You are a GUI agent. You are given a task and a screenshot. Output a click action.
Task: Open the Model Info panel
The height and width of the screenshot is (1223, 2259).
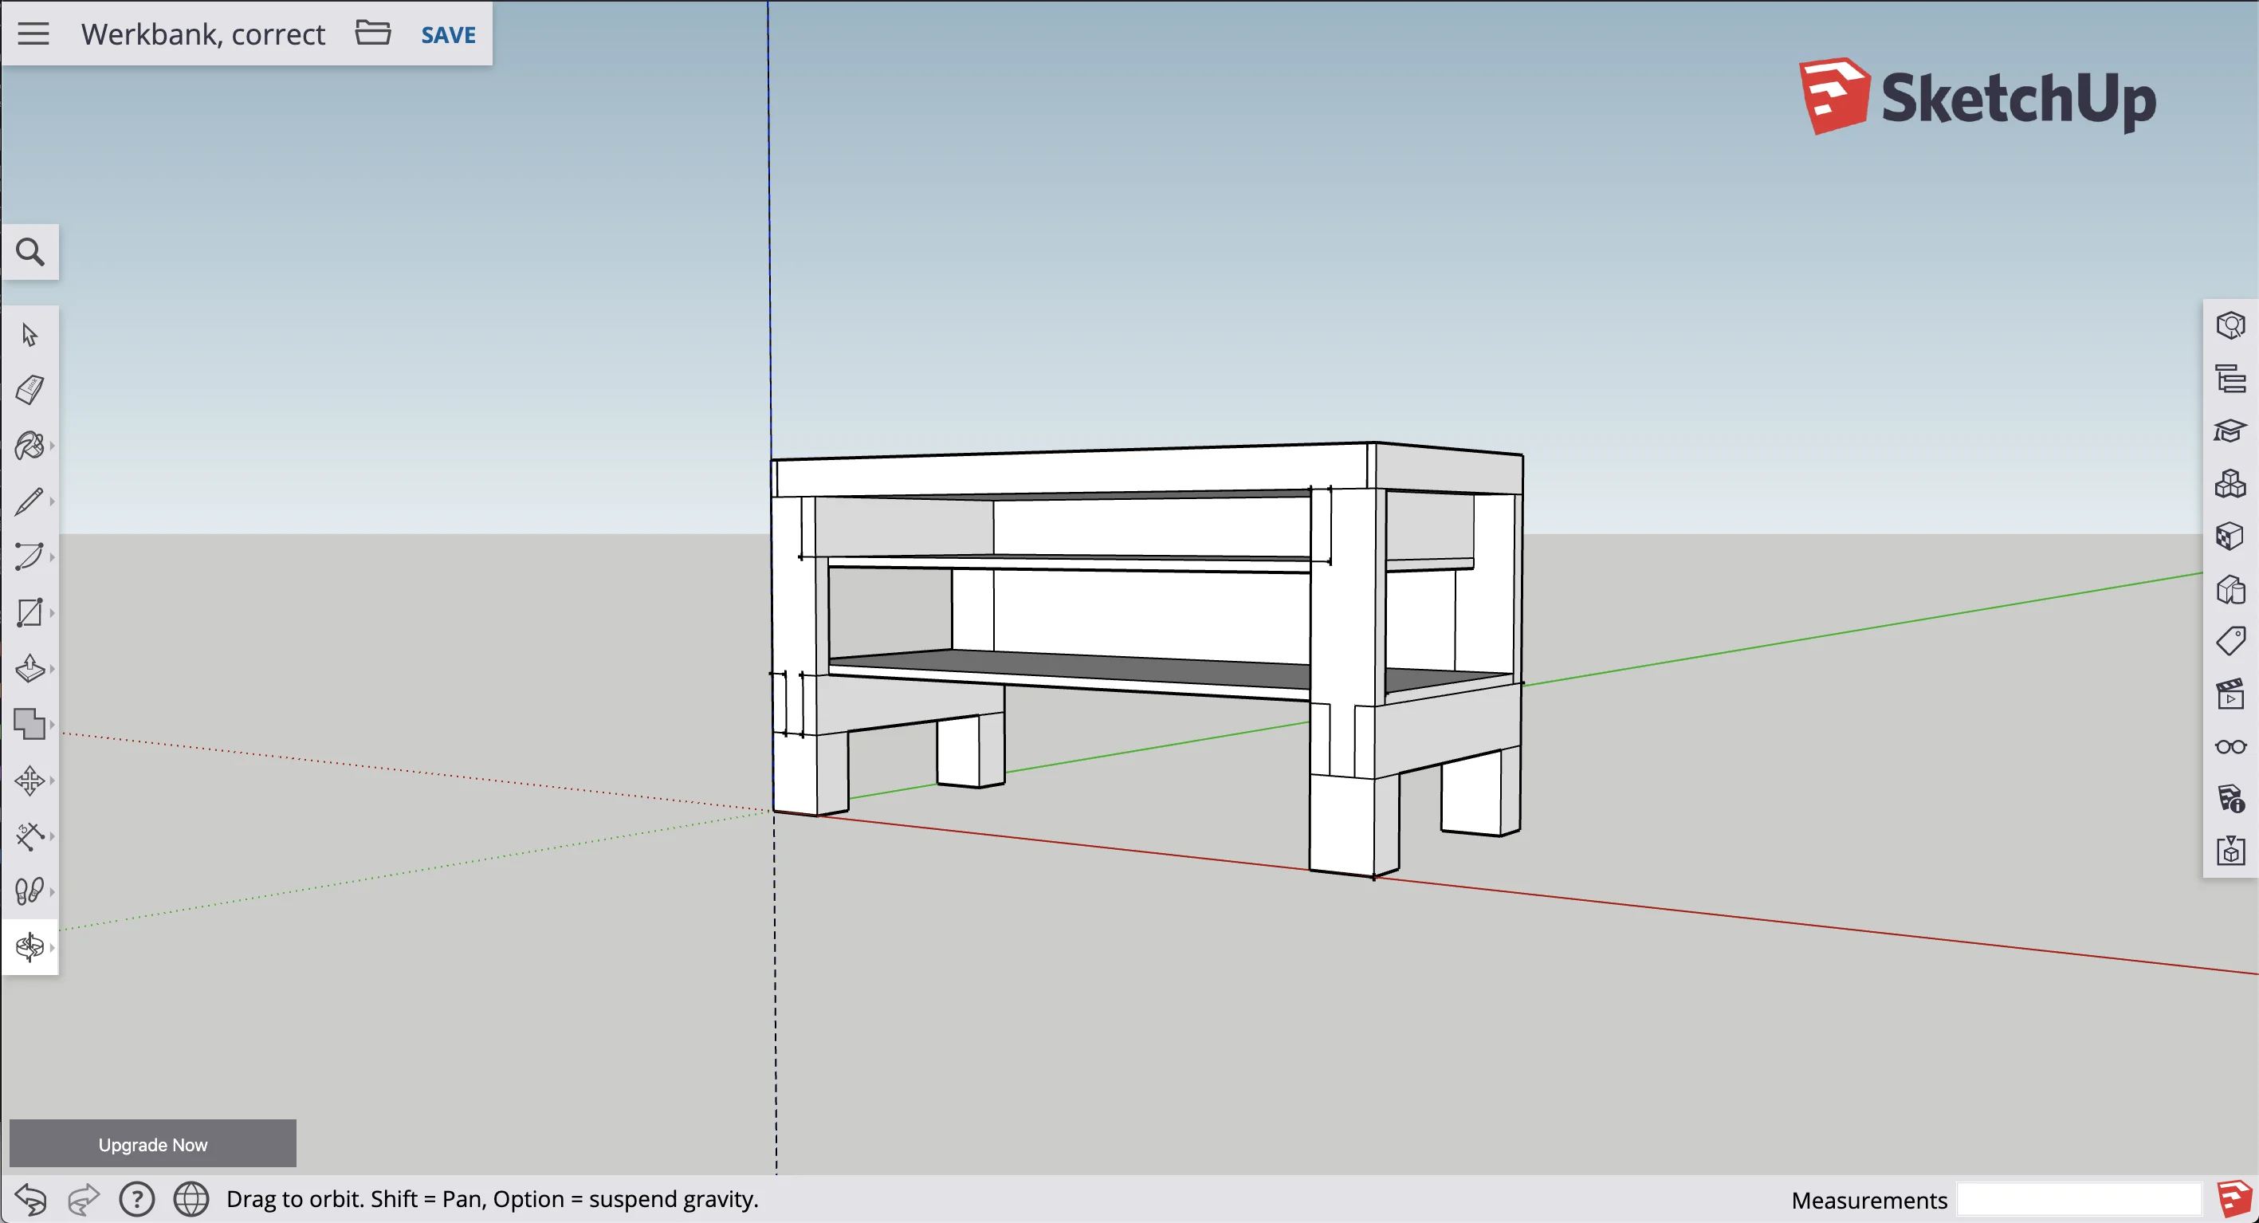pos(2230,799)
